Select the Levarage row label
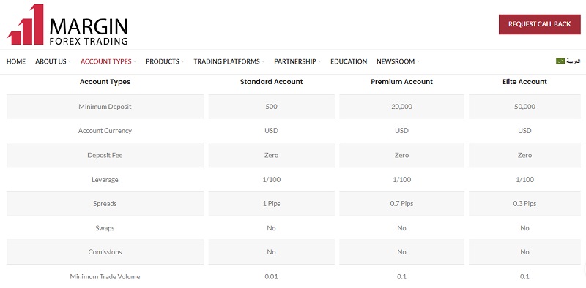 point(105,180)
